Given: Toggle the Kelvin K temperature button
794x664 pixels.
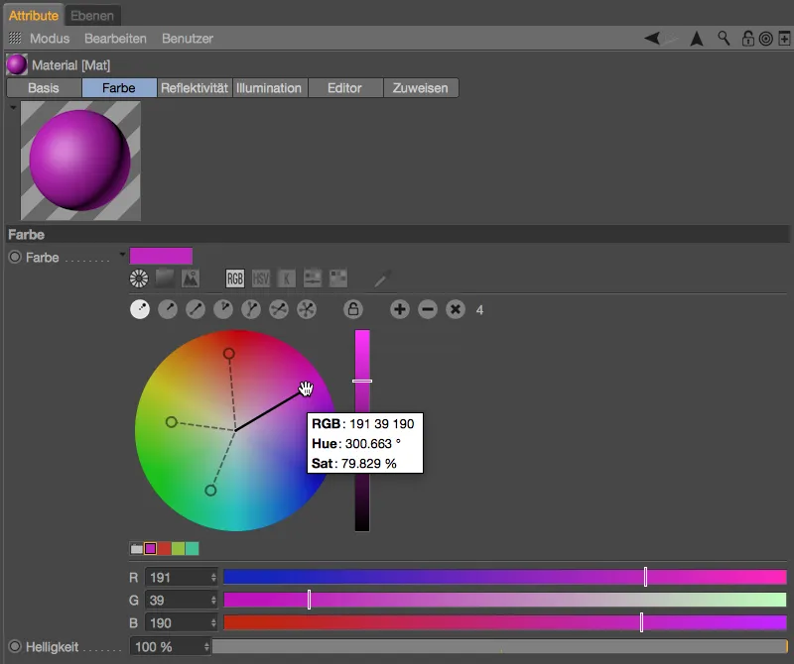Looking at the screenshot, I should coord(287,278).
